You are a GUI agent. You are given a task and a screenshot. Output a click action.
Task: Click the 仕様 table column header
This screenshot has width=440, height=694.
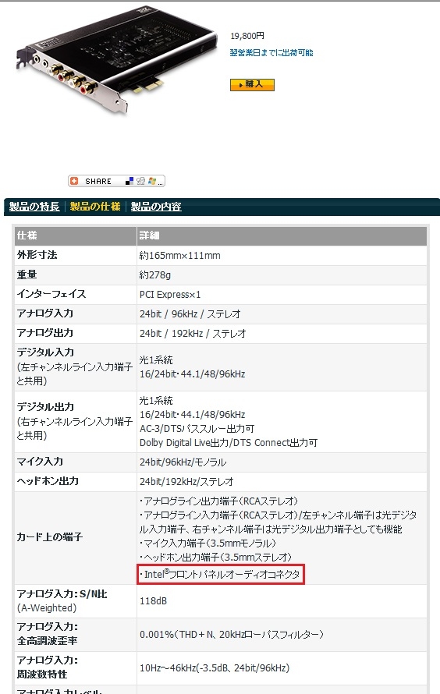(x=27, y=235)
